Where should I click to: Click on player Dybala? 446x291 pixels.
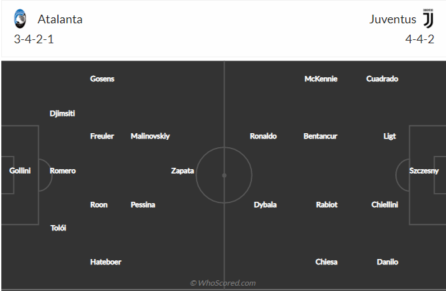(265, 204)
